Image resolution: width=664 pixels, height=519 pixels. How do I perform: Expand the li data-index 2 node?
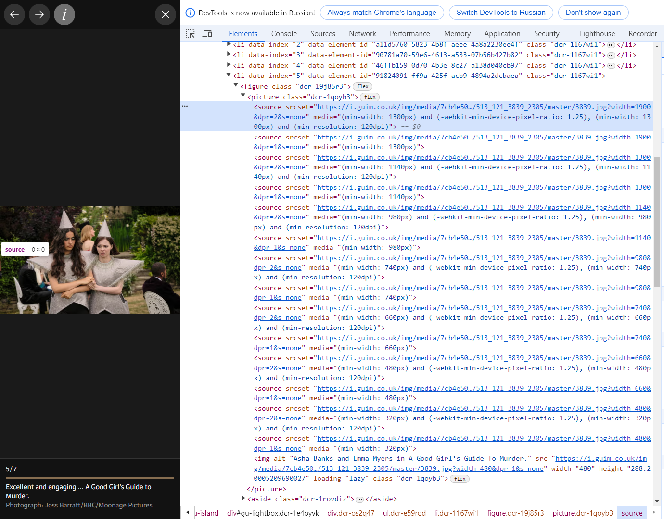coord(229,44)
